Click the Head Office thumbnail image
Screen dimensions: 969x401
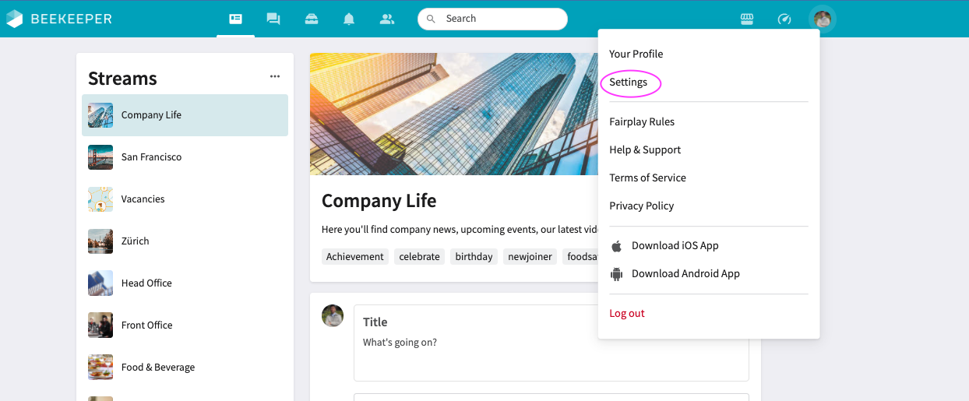point(100,283)
